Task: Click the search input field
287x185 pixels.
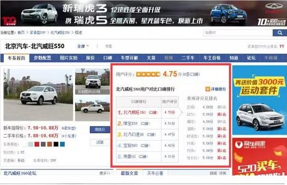Action: click(238, 33)
